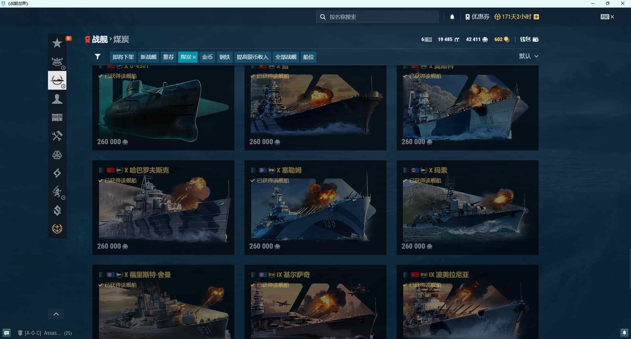Close the armory with ESC X
Screen dimensions: 631x339
pyautogui.click(x=607, y=17)
